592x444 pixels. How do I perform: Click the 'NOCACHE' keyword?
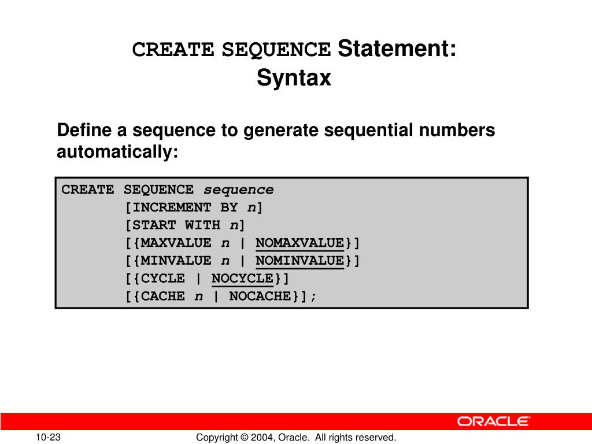point(260,296)
